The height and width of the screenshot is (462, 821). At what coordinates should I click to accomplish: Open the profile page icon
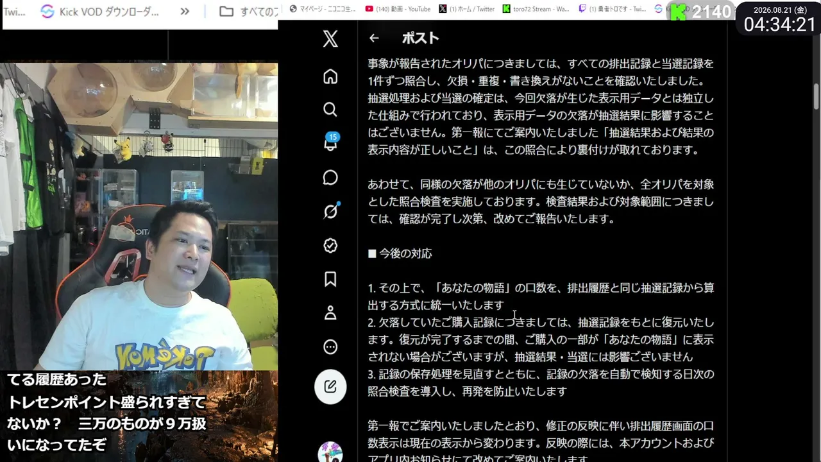click(330, 313)
